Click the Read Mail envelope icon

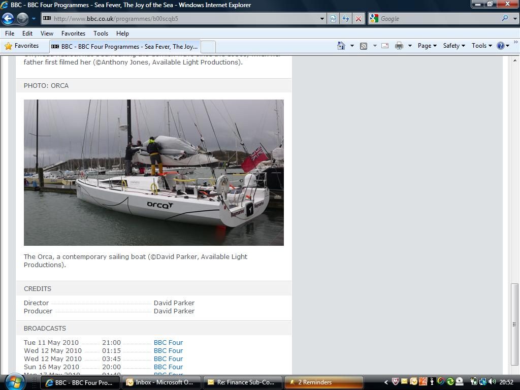tap(384, 46)
